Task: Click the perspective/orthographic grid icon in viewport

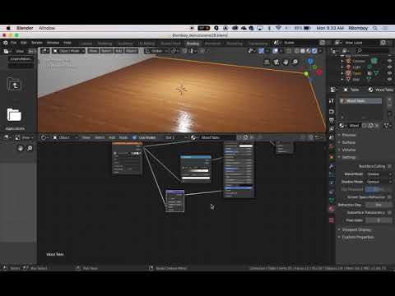Action: (267, 62)
